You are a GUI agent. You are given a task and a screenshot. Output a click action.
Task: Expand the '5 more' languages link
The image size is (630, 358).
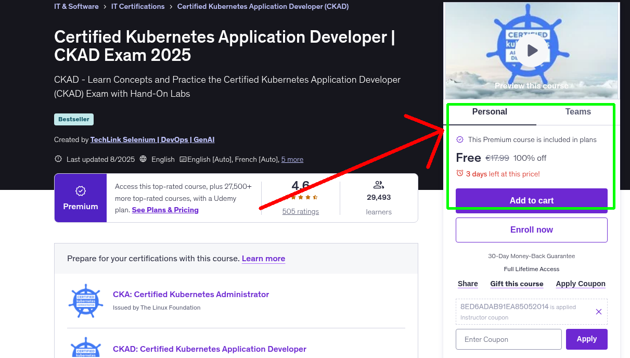pos(292,159)
